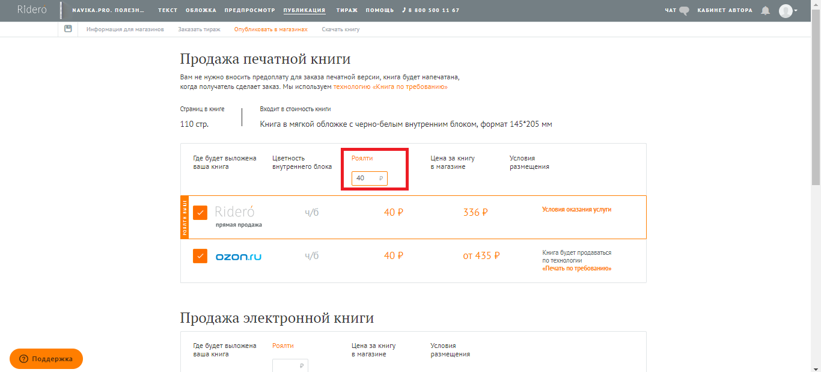Image resolution: width=821 pixels, height=372 pixels.
Task: Uncheck the ozon.ru store checkbox
Action: 200,256
